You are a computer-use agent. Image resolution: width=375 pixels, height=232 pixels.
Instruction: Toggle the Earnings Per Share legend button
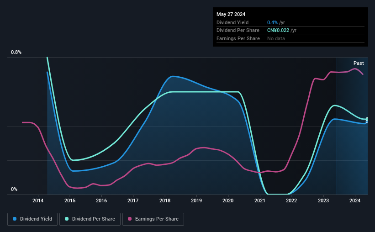153,219
